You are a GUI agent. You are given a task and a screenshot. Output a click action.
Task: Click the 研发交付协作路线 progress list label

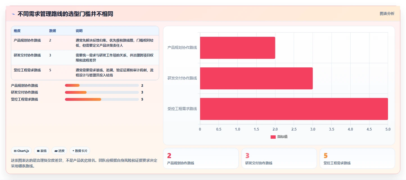24,92
